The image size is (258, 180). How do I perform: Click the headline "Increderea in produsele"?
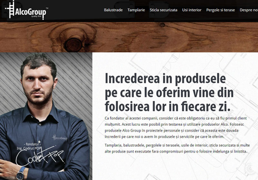pyautogui.click(x=165, y=78)
